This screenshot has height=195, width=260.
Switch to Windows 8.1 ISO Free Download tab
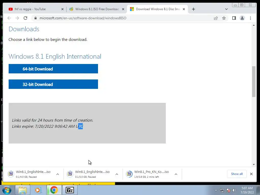(x=97, y=9)
